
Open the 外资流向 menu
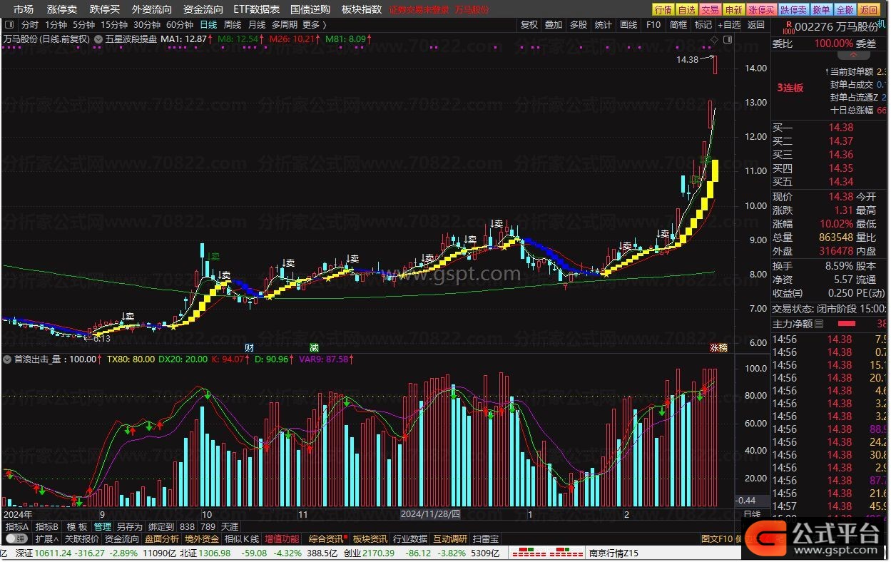pos(152,9)
